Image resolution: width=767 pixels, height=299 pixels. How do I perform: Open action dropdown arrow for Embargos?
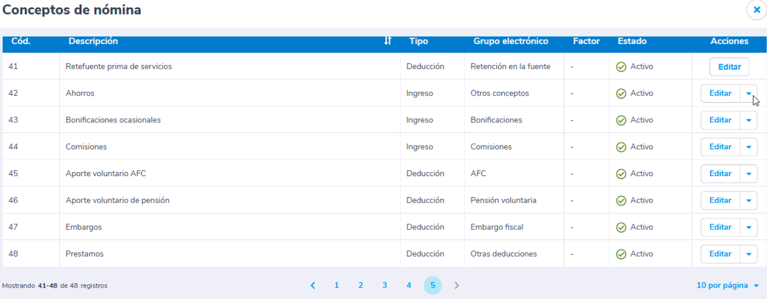coord(748,227)
